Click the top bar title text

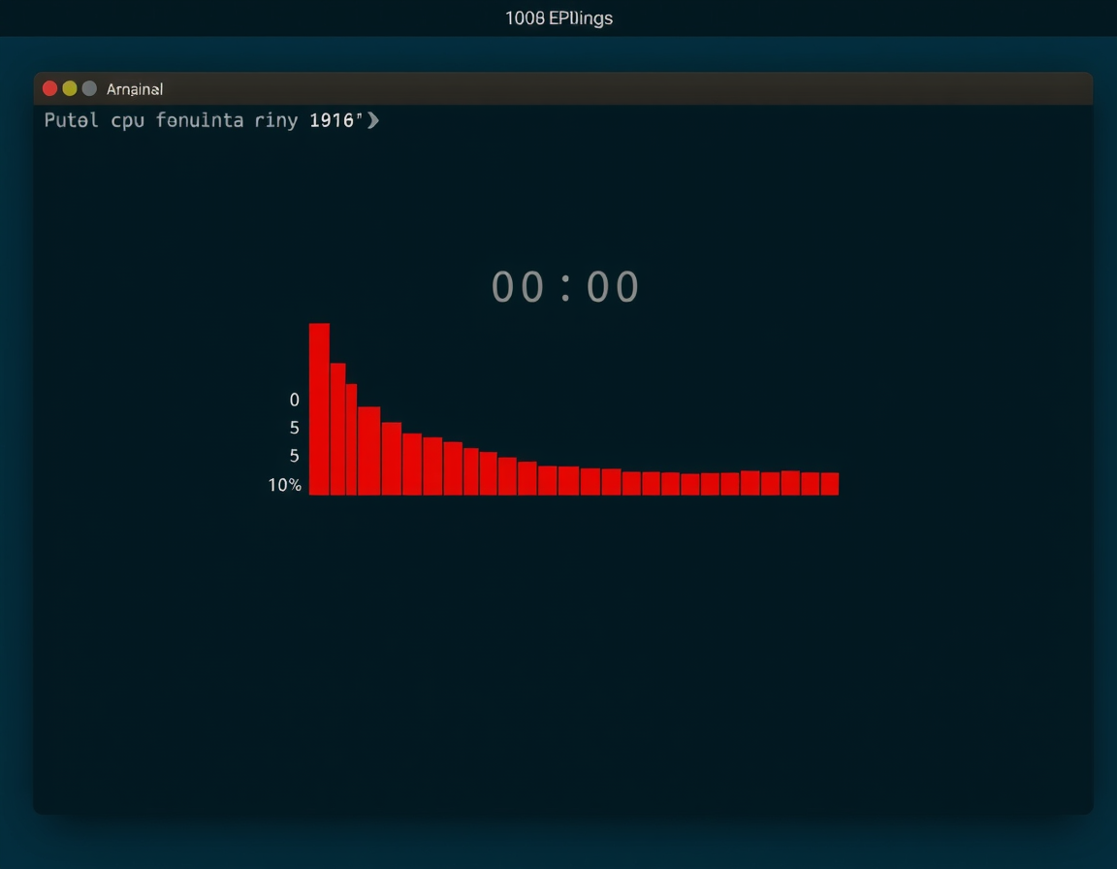(x=559, y=17)
